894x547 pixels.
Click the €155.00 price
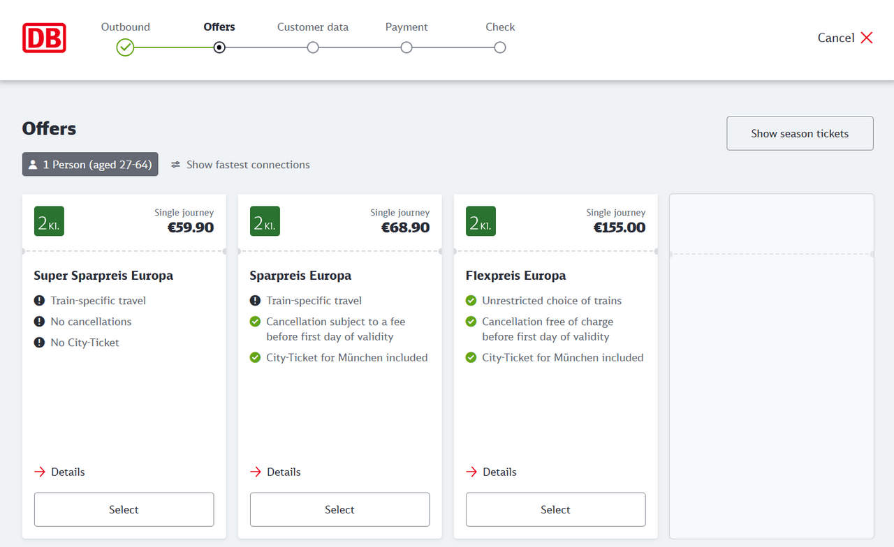pyautogui.click(x=620, y=227)
